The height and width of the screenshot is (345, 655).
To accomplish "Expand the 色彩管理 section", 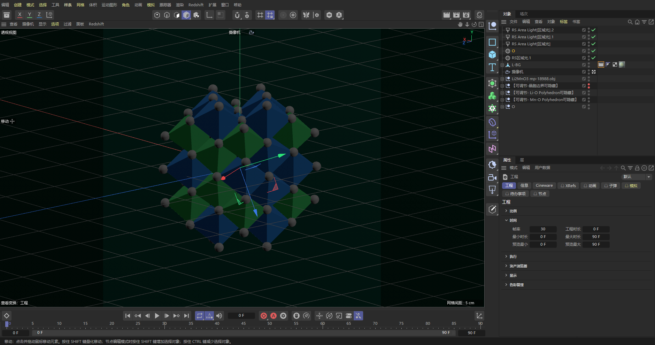I will click(506, 285).
